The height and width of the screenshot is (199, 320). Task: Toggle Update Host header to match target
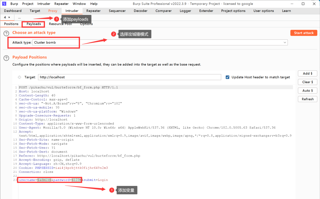[x=227, y=77]
